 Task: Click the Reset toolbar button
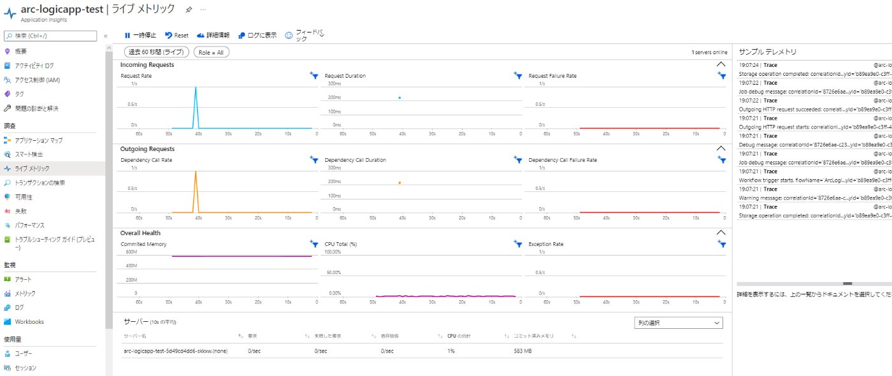(176, 36)
